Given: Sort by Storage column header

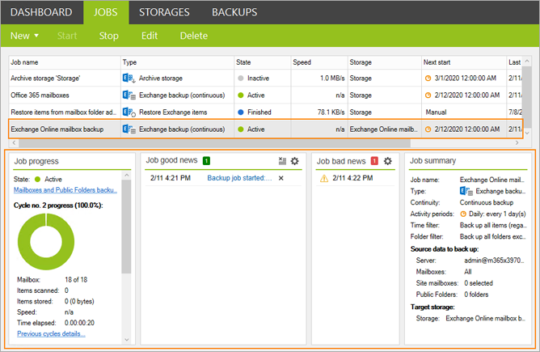Looking at the screenshot, I should tap(385, 62).
